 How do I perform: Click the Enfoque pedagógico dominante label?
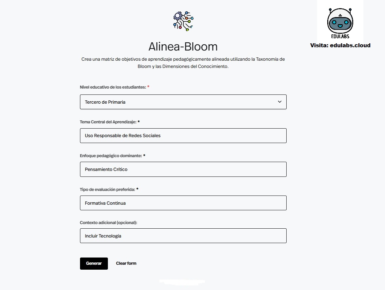pyautogui.click(x=111, y=156)
